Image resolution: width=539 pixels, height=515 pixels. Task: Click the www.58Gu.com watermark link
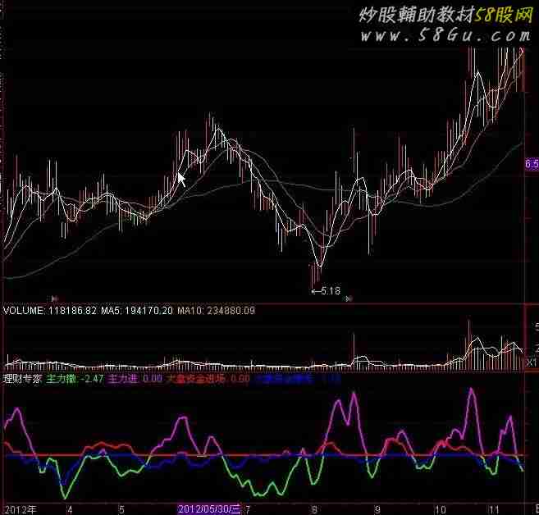pos(445,36)
